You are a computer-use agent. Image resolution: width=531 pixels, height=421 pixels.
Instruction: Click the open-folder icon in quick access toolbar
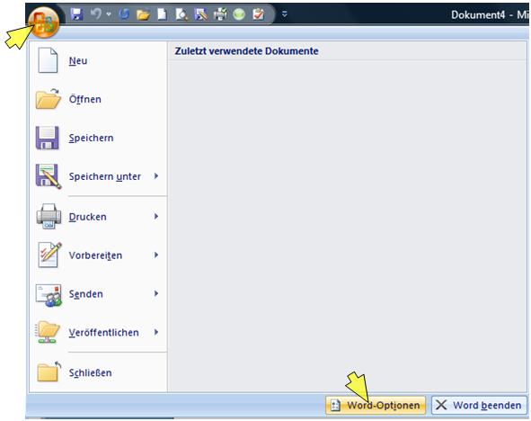tap(143, 14)
